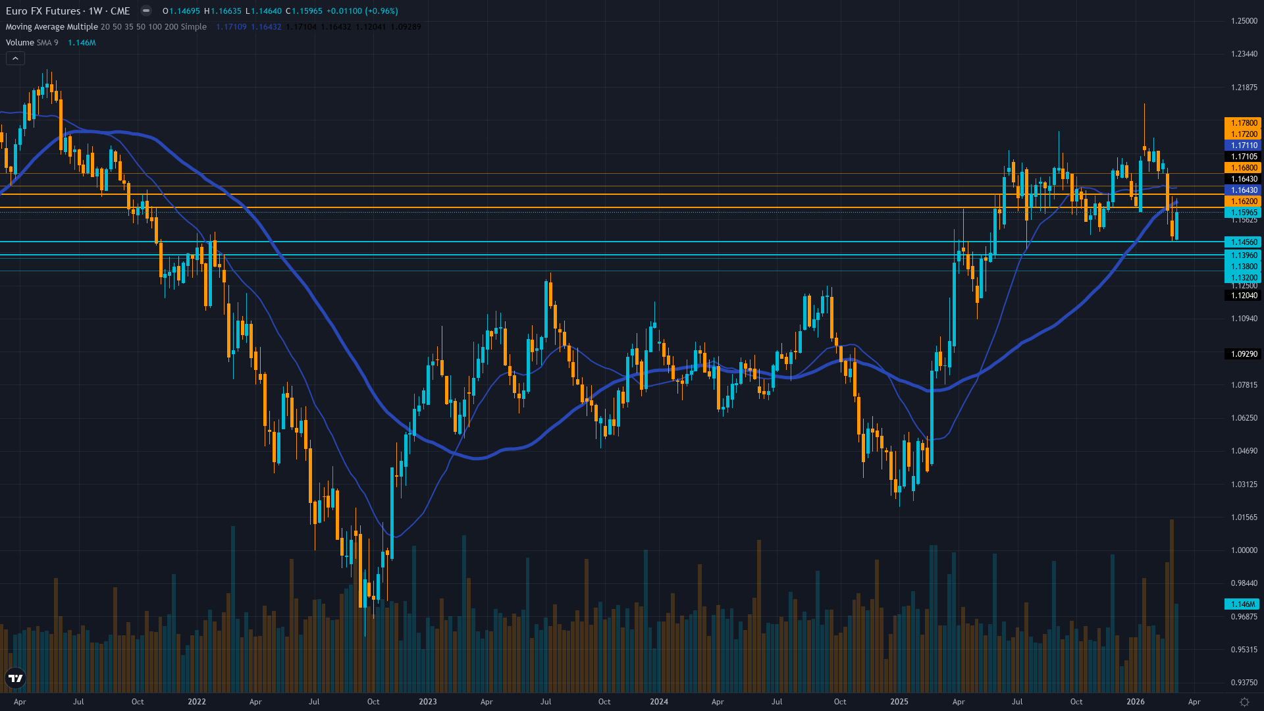Image resolution: width=1264 pixels, height=711 pixels.
Task: Click the orange 1.17200 price label
Action: coord(1243,134)
